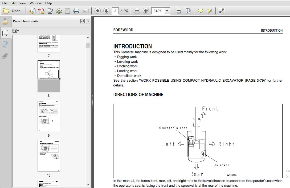Image resolution: width=290 pixels, height=188 pixels.
Task: Select the Highlight text tool
Action: tap(209, 11)
